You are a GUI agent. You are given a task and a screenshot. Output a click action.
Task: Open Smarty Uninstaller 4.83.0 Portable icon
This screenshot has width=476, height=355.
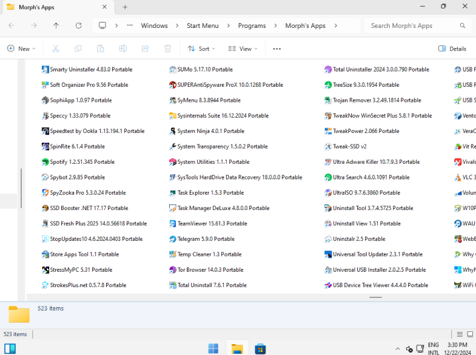click(45, 70)
